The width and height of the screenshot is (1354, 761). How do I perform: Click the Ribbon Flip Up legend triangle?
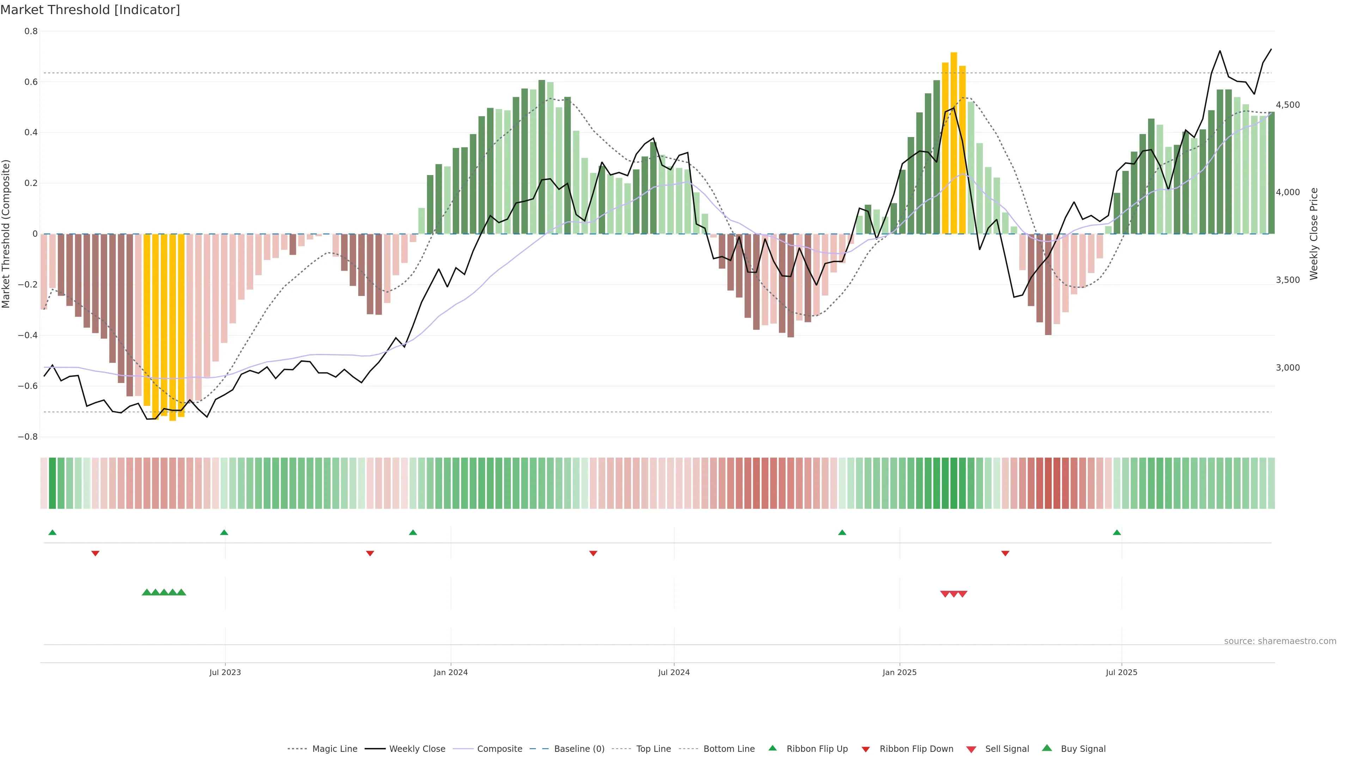click(x=772, y=748)
